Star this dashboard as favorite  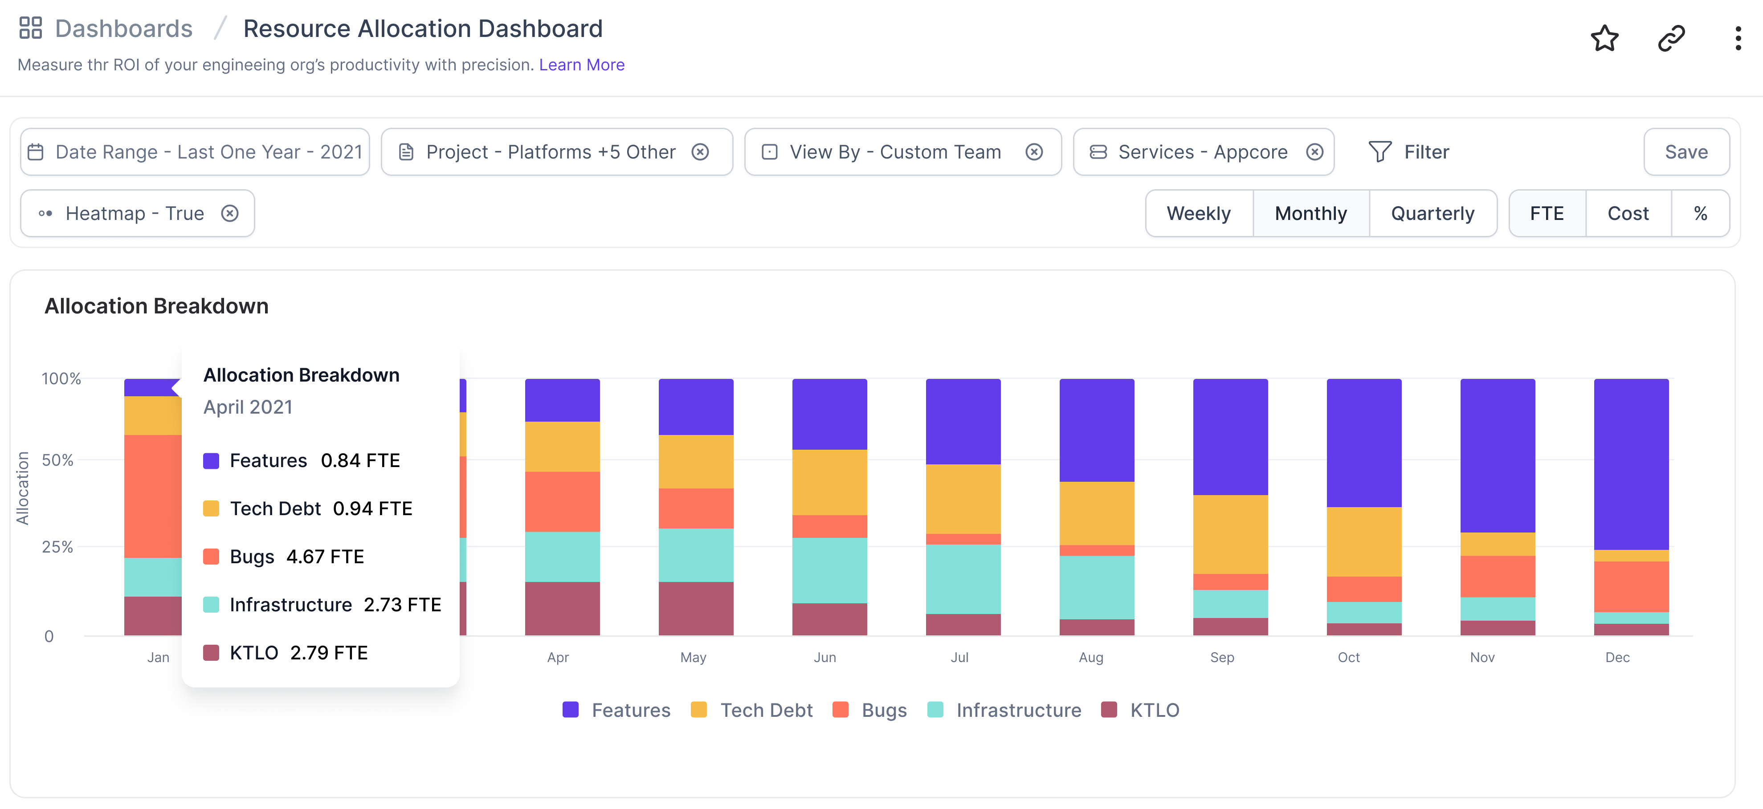(1604, 38)
